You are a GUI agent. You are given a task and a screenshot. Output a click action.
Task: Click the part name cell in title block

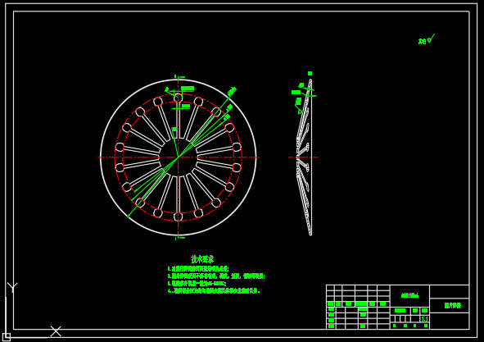pyautogui.click(x=453, y=306)
